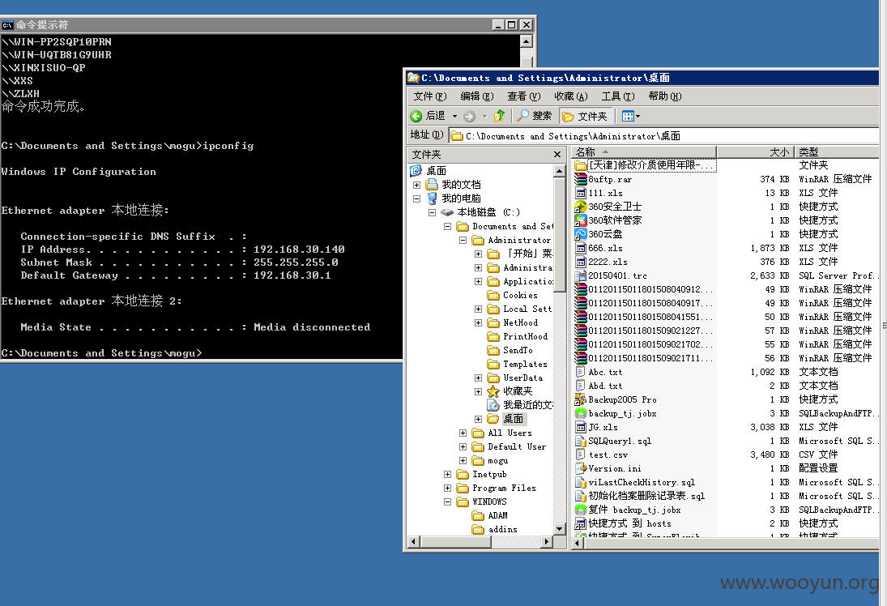Select the Backup2005 Pro shortcut icon
This screenshot has height=606, width=887.
(580, 399)
